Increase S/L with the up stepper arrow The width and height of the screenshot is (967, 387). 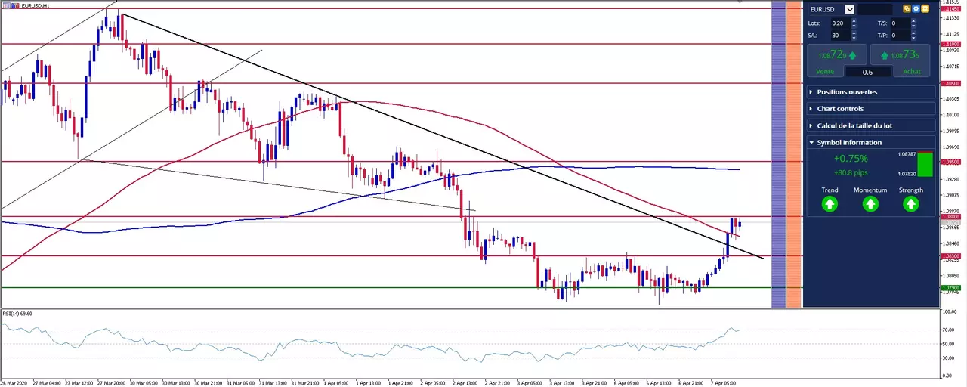[854, 33]
